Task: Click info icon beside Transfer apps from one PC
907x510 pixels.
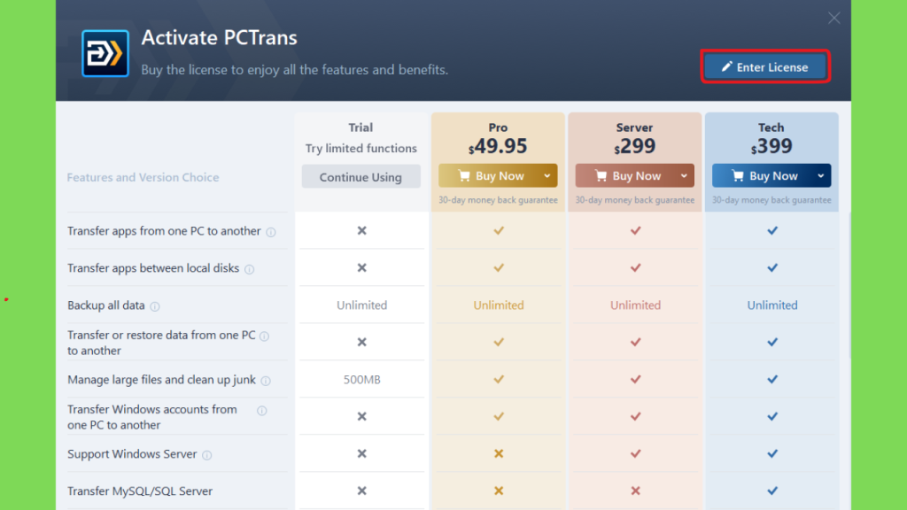Action: [x=271, y=232]
